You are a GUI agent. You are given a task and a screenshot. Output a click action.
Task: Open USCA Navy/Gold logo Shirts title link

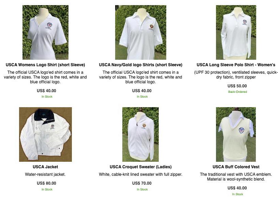pyautogui.click(x=141, y=65)
